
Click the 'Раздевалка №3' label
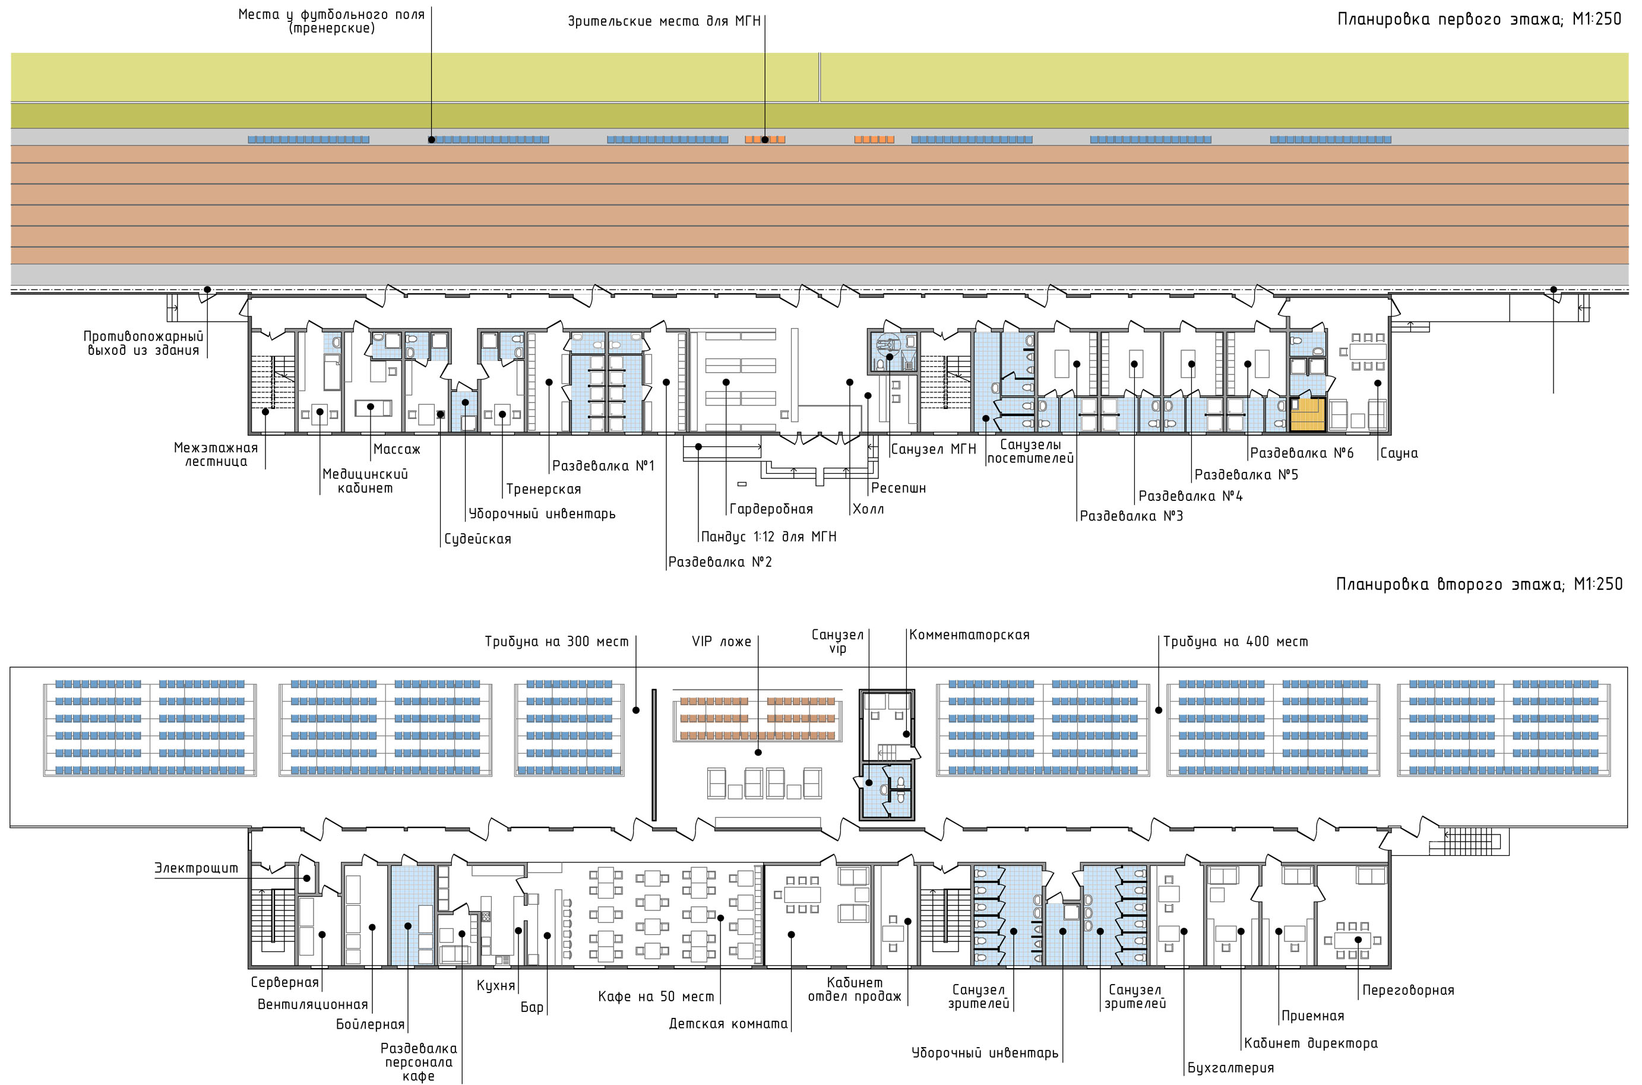1131,516
